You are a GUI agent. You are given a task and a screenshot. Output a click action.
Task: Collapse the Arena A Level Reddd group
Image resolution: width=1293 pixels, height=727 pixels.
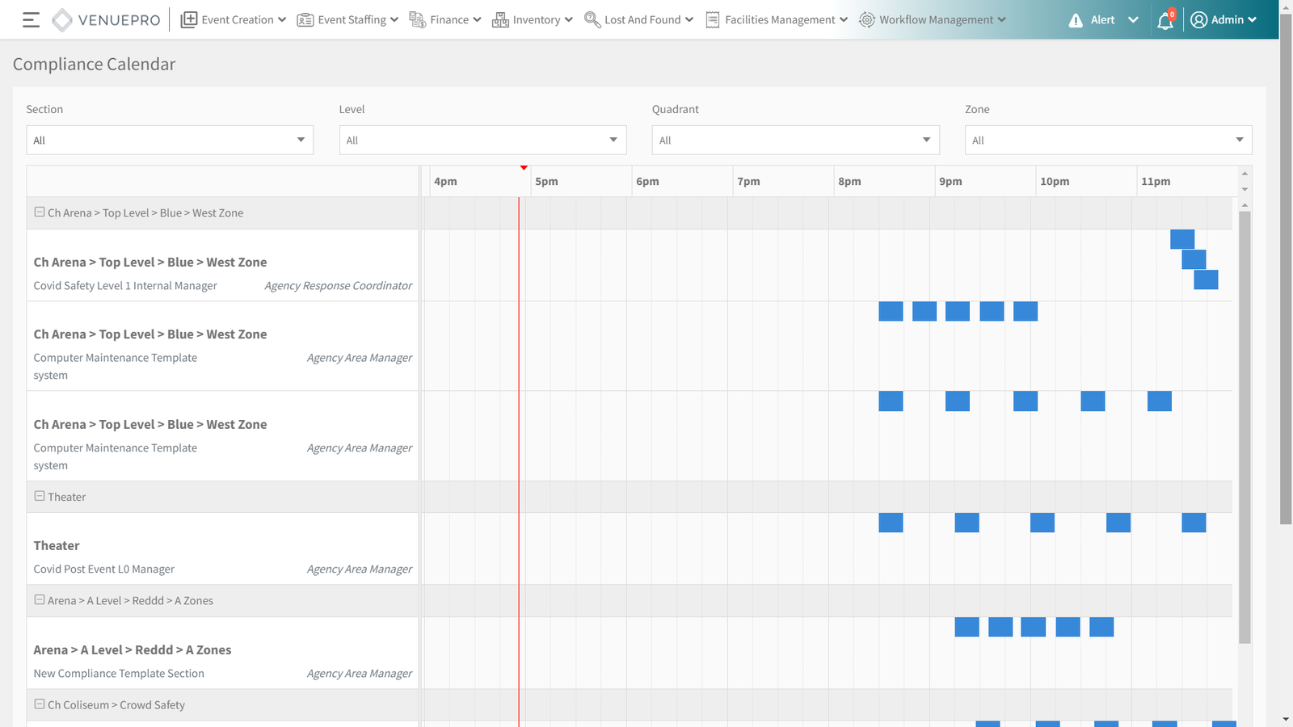click(40, 600)
